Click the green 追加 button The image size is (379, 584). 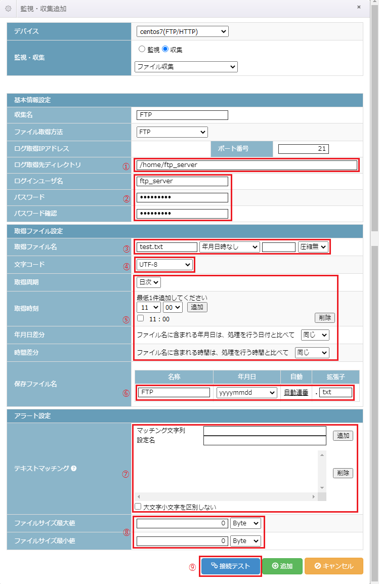click(282, 566)
